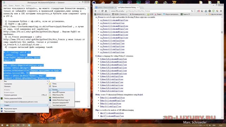Open the Premiere Pro desktop shortcut
Screen dimensions: 226x127
(130, 2)
